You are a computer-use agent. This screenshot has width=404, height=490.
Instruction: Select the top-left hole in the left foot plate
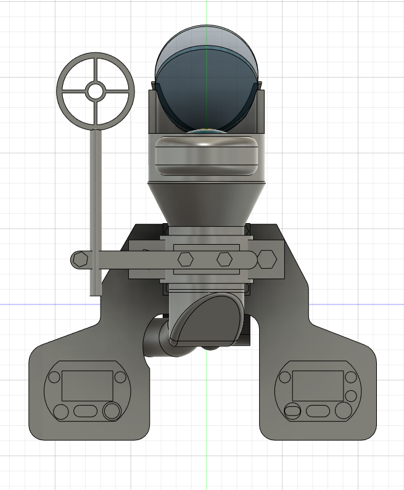coord(54,377)
